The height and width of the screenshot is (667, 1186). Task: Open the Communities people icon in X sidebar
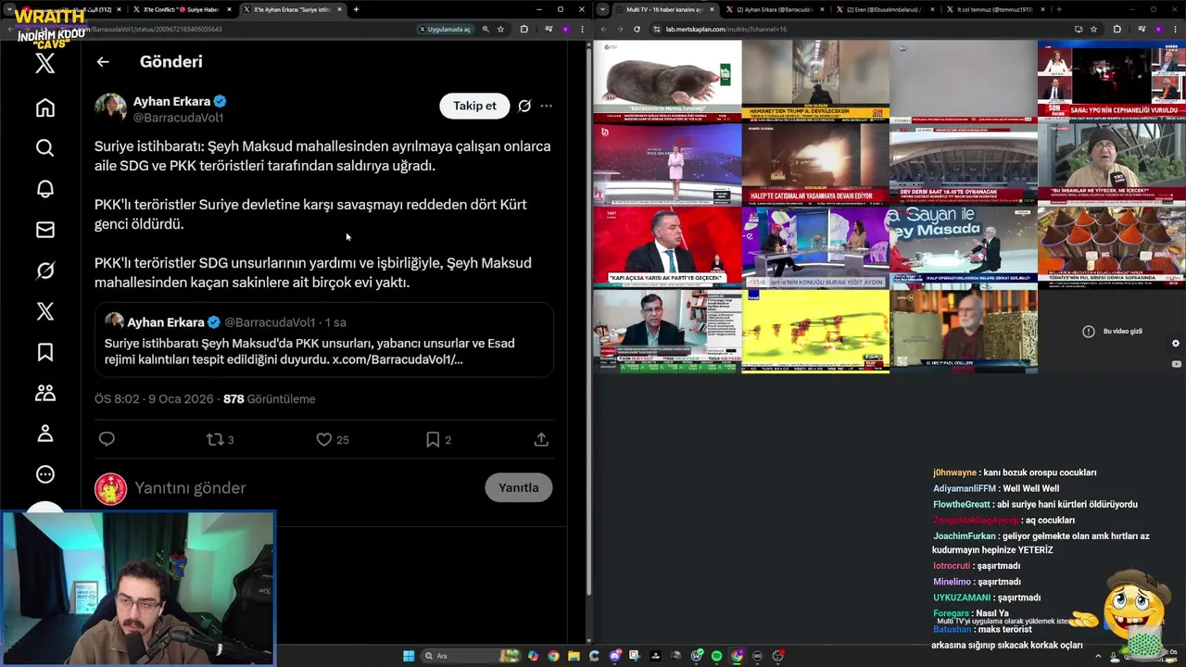(x=45, y=393)
